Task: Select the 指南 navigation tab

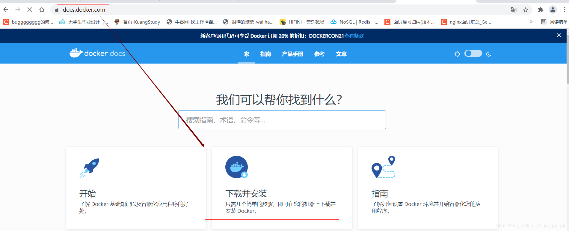Action: [265, 54]
